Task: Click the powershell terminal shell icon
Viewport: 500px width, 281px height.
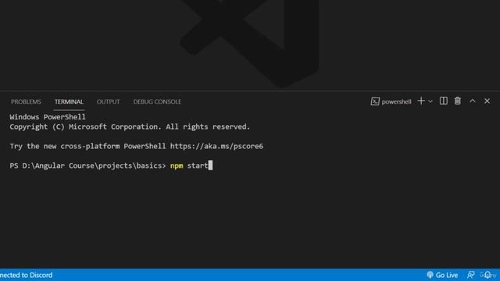Action: click(x=375, y=101)
